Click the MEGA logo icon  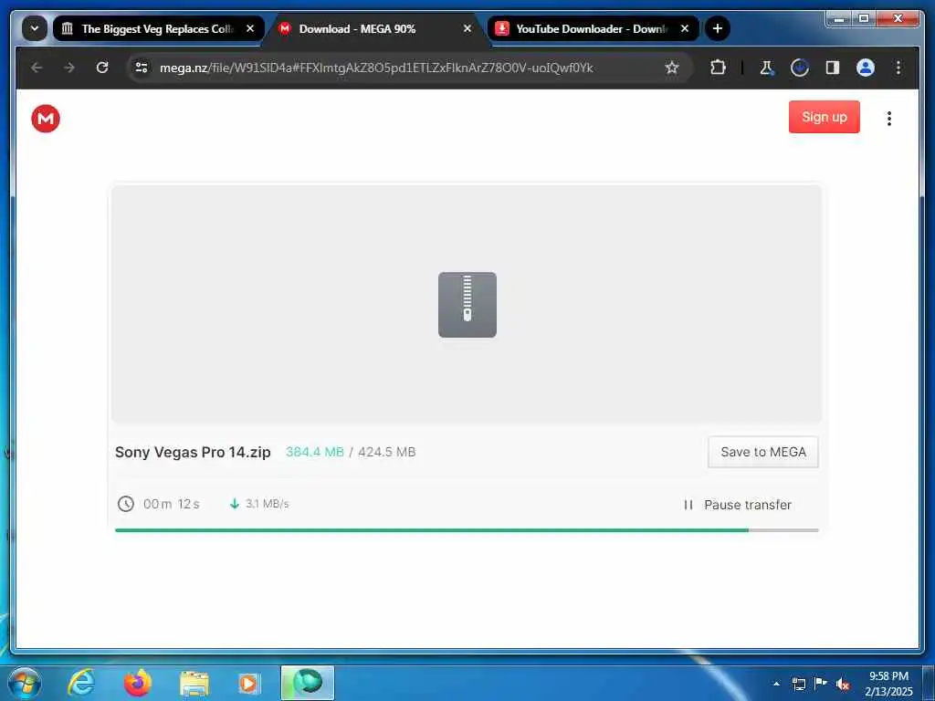pos(46,118)
